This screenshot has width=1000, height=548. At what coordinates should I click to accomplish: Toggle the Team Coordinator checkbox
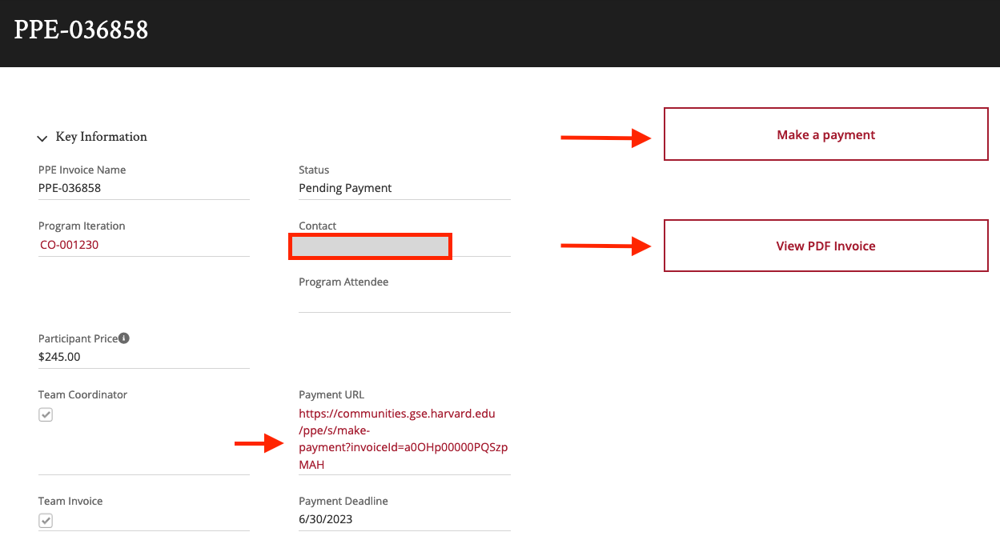[x=46, y=414]
